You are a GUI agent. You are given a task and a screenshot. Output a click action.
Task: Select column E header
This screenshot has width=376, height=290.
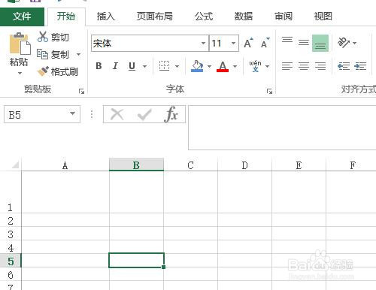[x=299, y=165]
